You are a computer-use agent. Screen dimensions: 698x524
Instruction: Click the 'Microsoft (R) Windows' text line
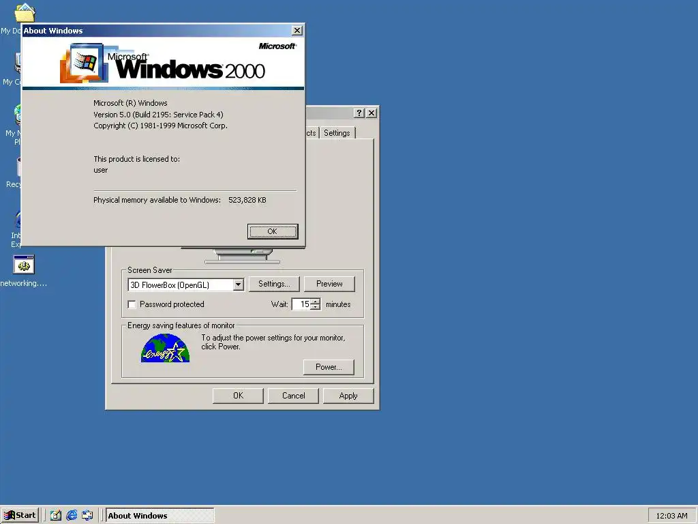(130, 103)
